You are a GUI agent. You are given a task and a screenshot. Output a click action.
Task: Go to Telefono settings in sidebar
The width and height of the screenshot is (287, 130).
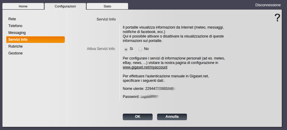(15, 26)
